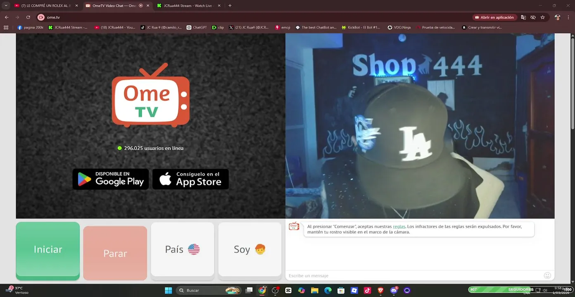Close the LE COMPRÉ UN ROLEX tab
The image size is (575, 297).
76,6
